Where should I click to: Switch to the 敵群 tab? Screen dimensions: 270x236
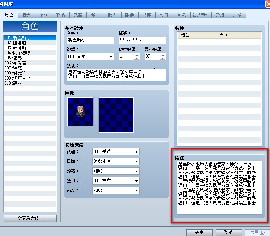(130, 15)
